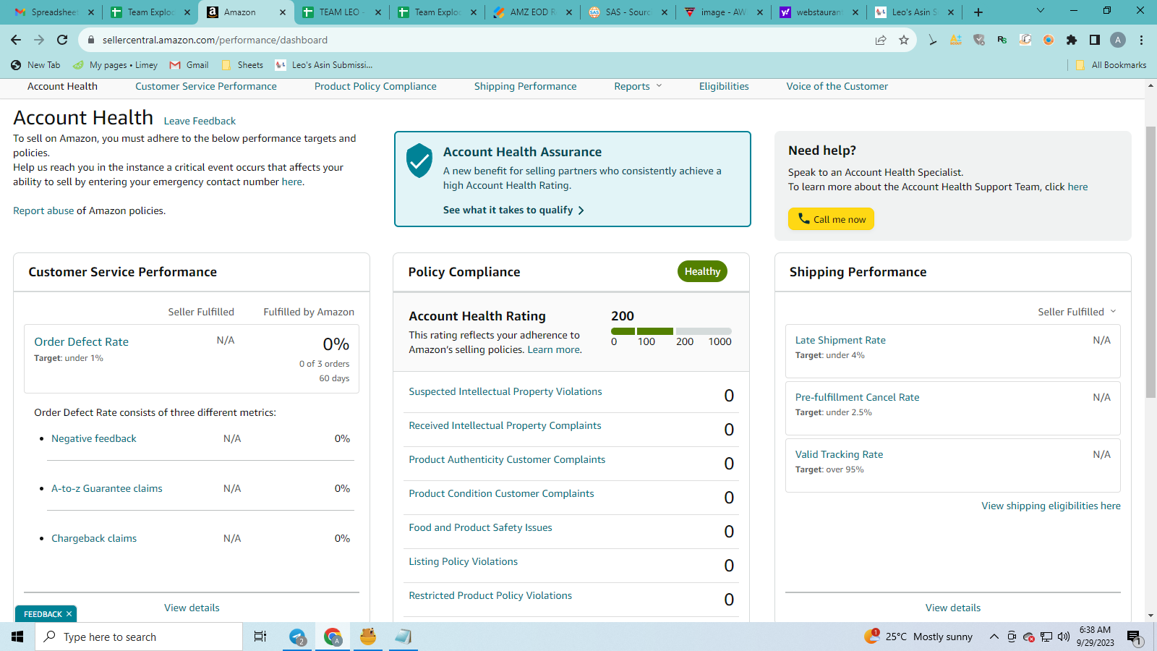Toggle the Chrome side panel

pyautogui.click(x=1095, y=40)
